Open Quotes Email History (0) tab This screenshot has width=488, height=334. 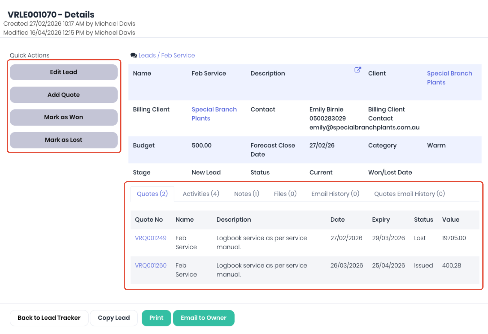pyautogui.click(x=409, y=194)
